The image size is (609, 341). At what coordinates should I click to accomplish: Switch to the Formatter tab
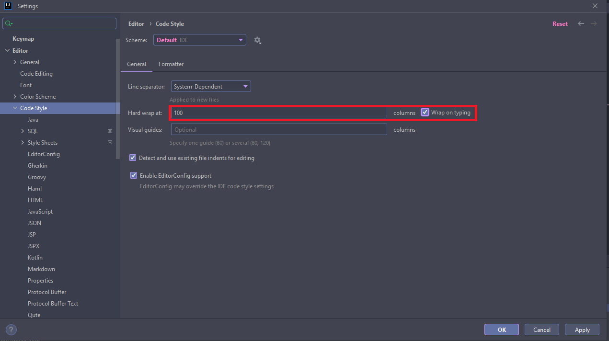[171, 64]
